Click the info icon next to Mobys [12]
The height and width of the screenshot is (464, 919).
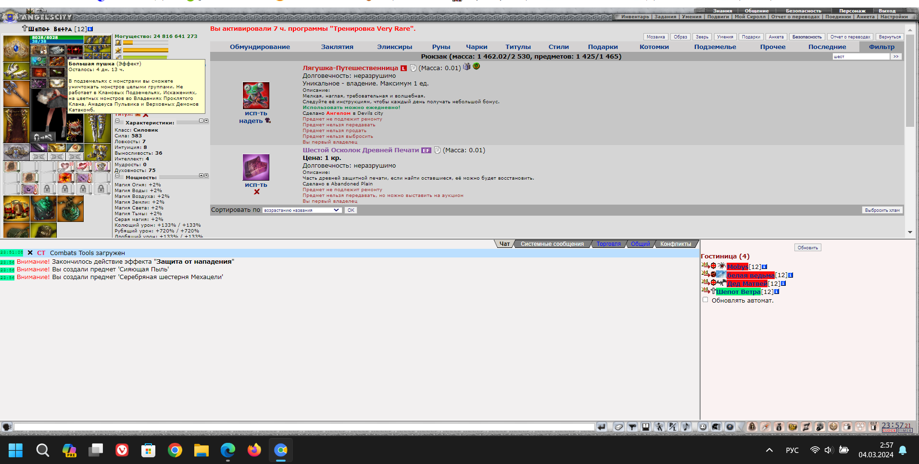click(764, 267)
